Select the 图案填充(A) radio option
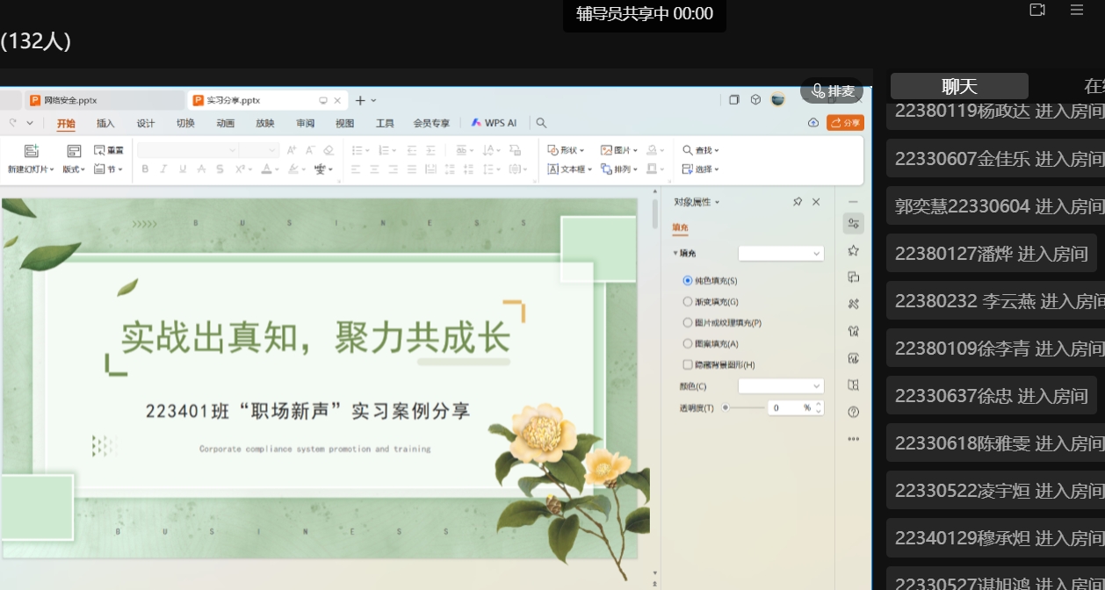The image size is (1105, 590). pyautogui.click(x=688, y=344)
